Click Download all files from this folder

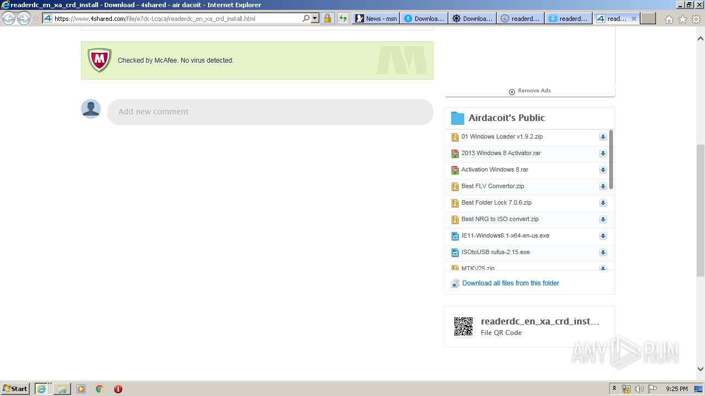[x=511, y=283]
